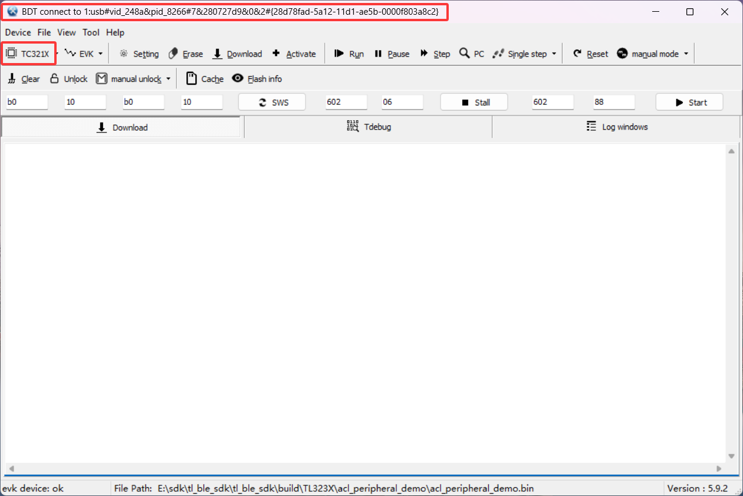Open the Setting toolbar option
Image resolution: width=743 pixels, height=496 pixels.
[139, 54]
